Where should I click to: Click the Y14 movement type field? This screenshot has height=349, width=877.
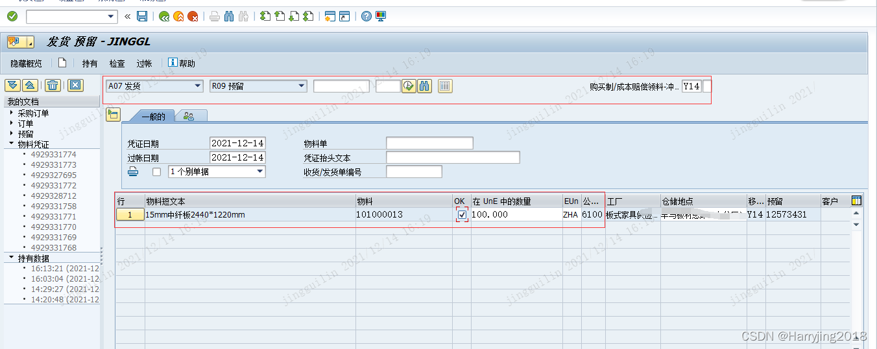click(691, 85)
